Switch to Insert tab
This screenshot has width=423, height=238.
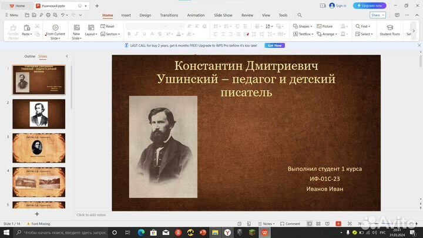(x=126, y=15)
